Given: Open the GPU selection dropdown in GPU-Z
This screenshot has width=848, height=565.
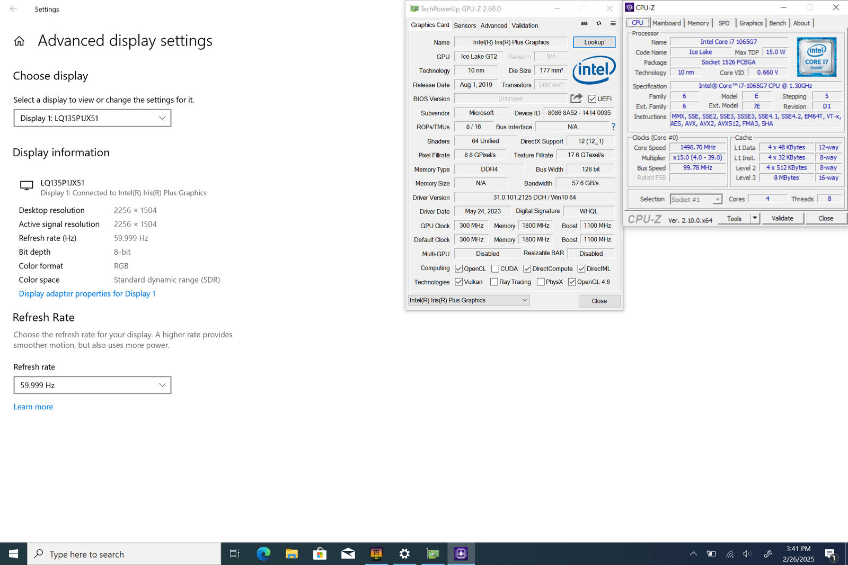Looking at the screenshot, I should (x=469, y=300).
